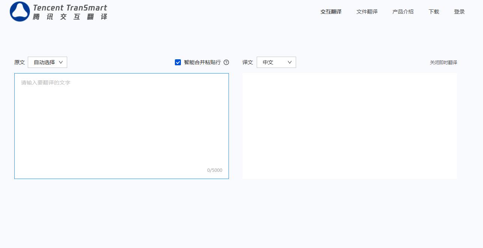Click the blue Tencent TranSmart logo icon

coord(20,11)
